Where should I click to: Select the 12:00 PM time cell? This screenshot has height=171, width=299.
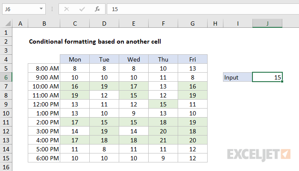[44, 104]
